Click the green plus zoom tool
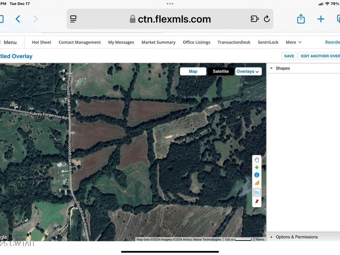 click(x=257, y=167)
